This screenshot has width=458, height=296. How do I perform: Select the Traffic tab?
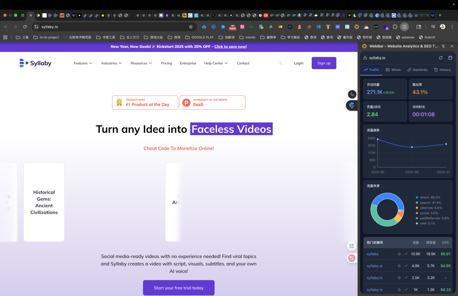pos(371,70)
